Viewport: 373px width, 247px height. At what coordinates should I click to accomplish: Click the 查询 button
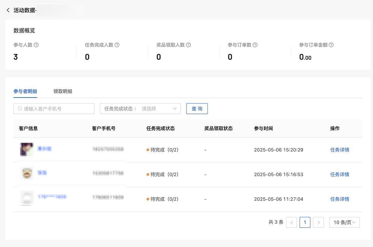(197, 109)
